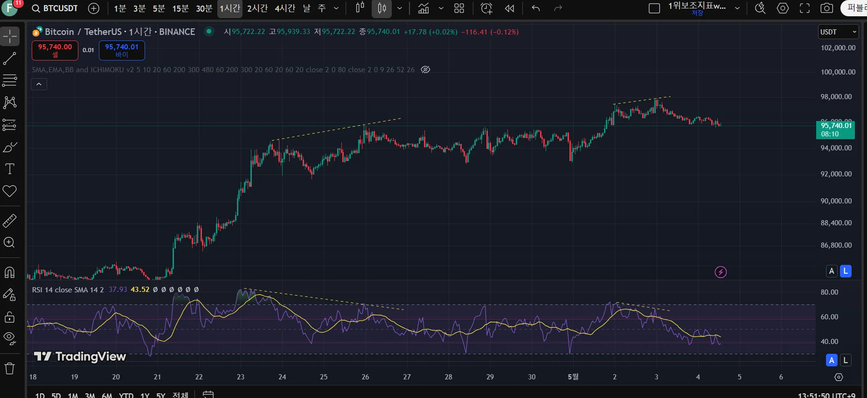Open the Fibonacci retracement tool
Image resolution: width=867 pixels, height=398 pixels.
10,80
